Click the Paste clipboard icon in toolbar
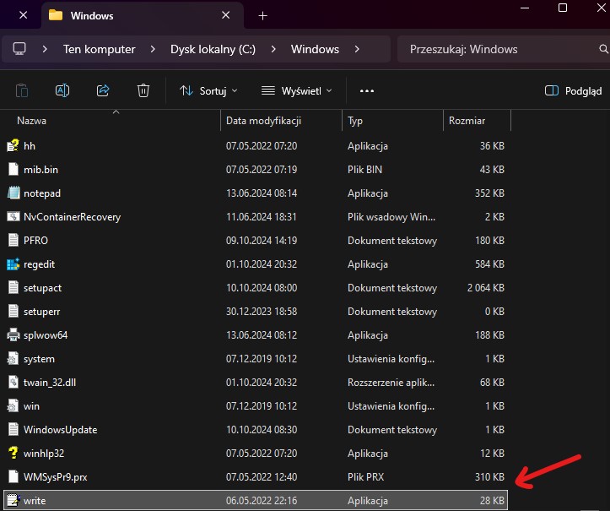The width and height of the screenshot is (610, 511). click(22, 90)
